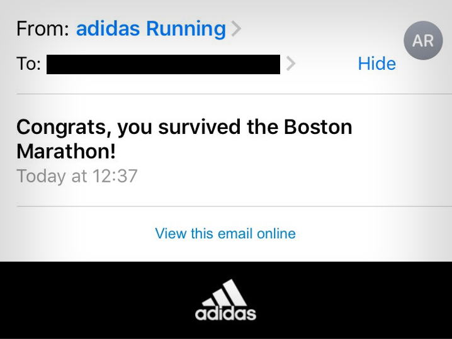Screen dimensions: 452x339
Task: Expand sender details chevron after adidas Running
Action: coord(236,28)
